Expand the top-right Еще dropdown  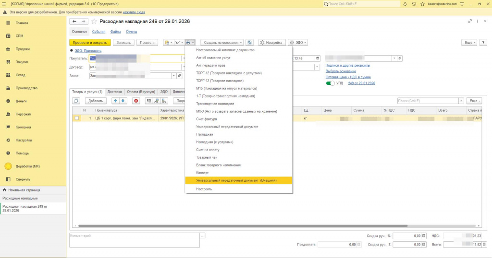coord(468,42)
